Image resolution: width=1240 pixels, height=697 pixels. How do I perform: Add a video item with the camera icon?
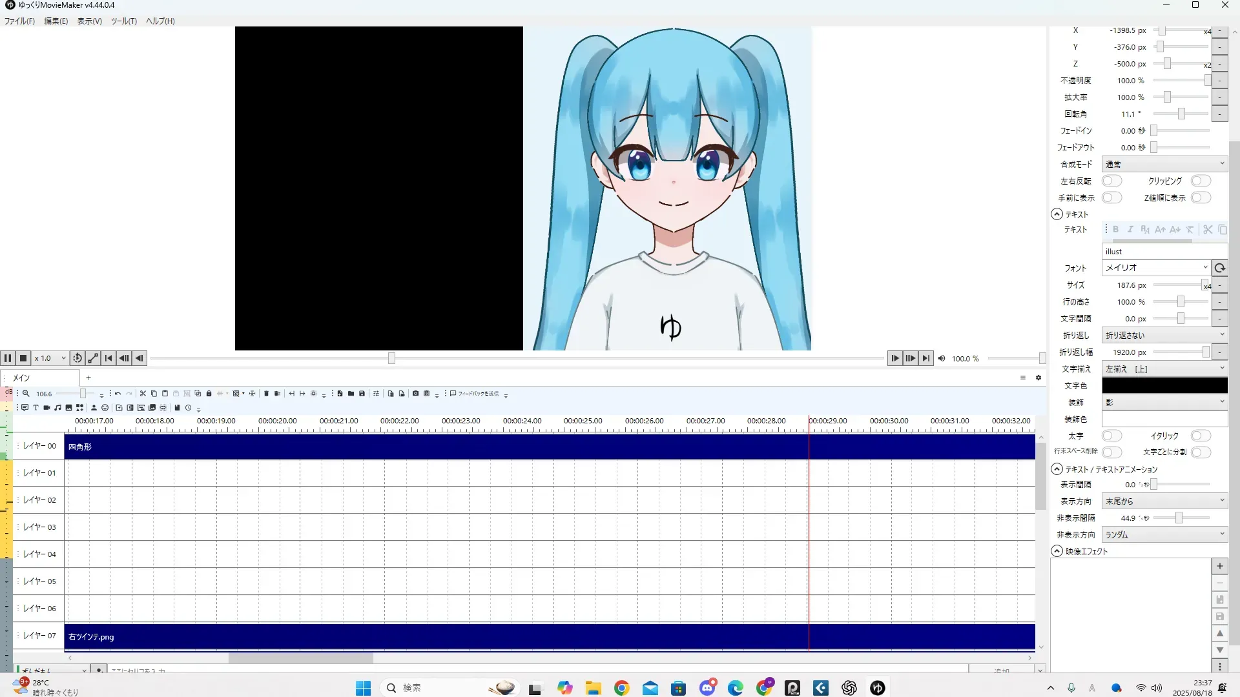tap(46, 408)
